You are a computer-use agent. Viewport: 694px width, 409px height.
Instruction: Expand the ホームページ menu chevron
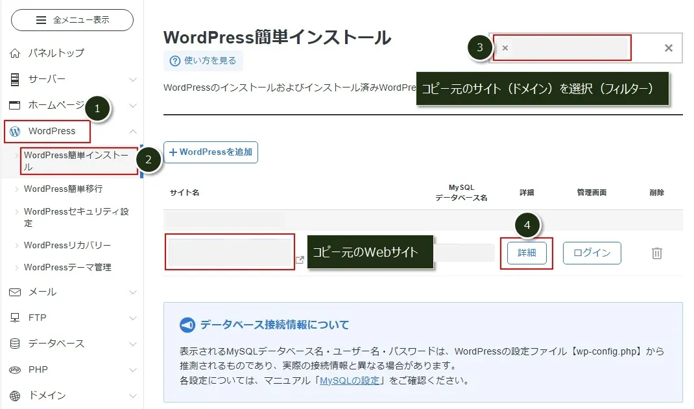(x=133, y=106)
